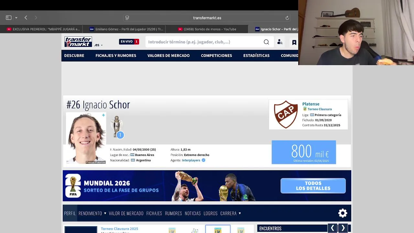Click the plus icon on player photo

coord(103,115)
